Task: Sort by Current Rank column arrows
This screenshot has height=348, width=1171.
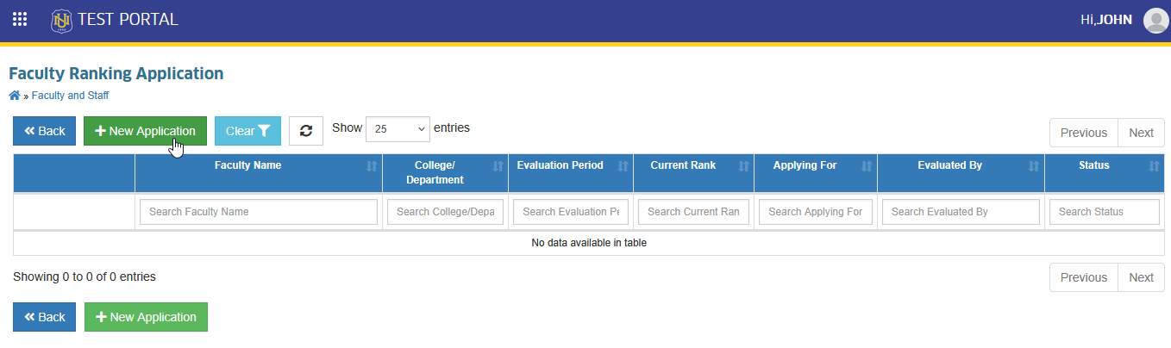Action: (743, 166)
